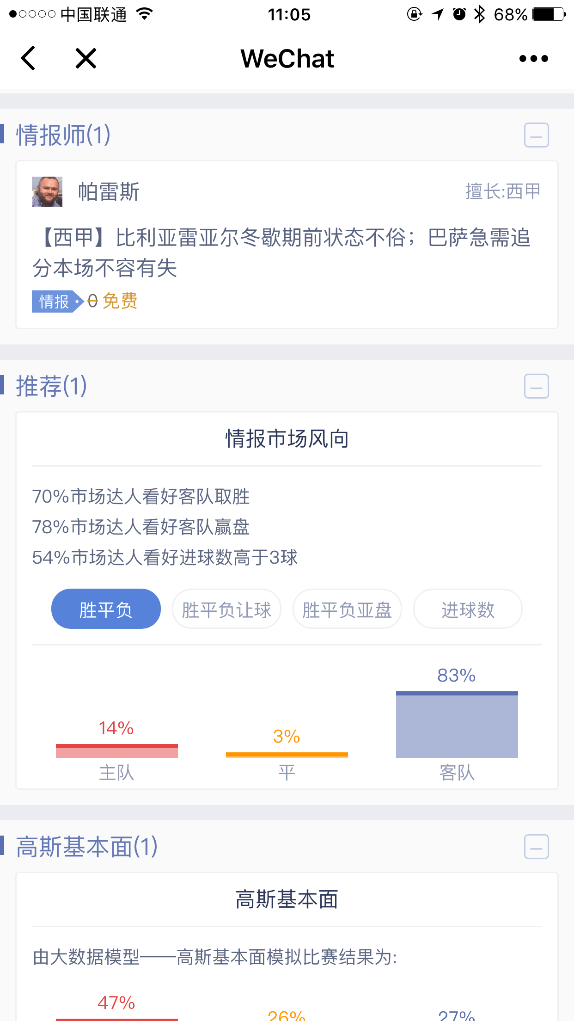Screen dimensions: 574x1021
Task: Tap the back arrow icon
Action: tap(29, 58)
